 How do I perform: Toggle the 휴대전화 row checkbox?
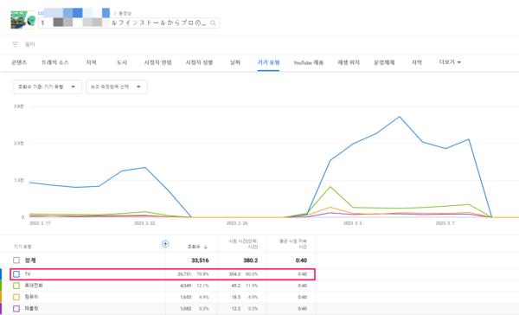click(x=16, y=286)
